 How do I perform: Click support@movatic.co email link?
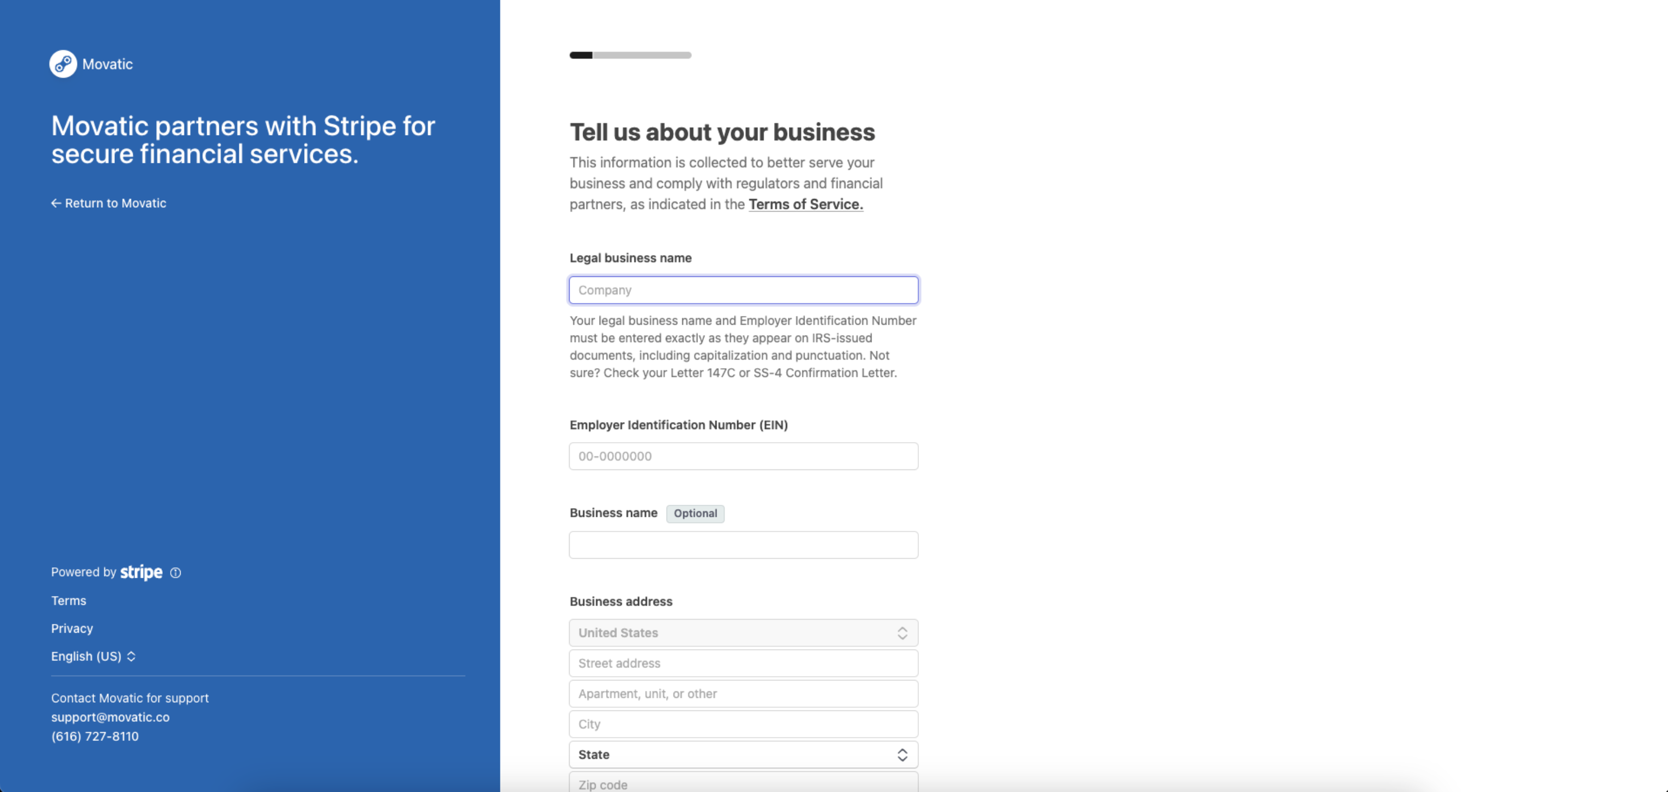110,717
